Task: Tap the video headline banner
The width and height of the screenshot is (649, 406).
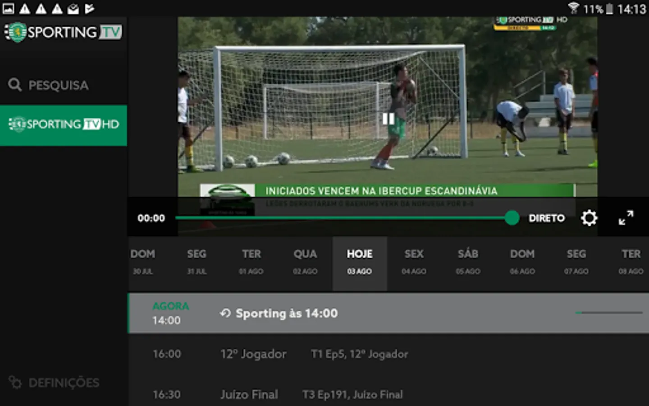Action: [x=388, y=191]
